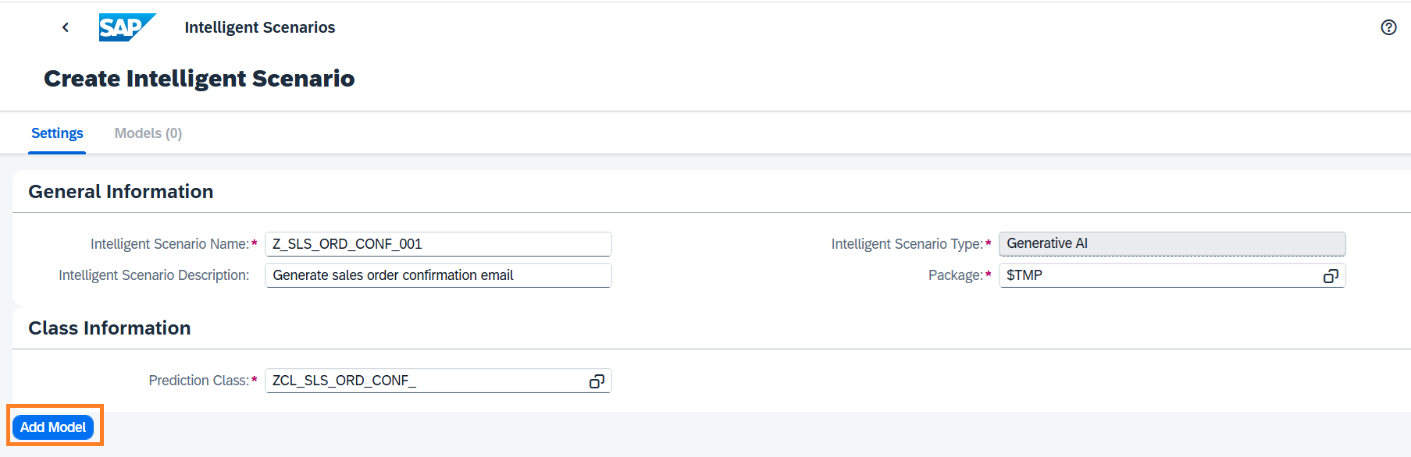
Task: Select the General Information section heading
Action: pos(121,192)
